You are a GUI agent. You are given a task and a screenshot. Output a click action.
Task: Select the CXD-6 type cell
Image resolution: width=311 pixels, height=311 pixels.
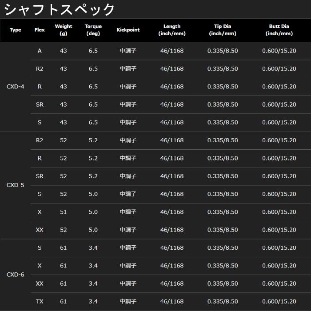coord(15,275)
